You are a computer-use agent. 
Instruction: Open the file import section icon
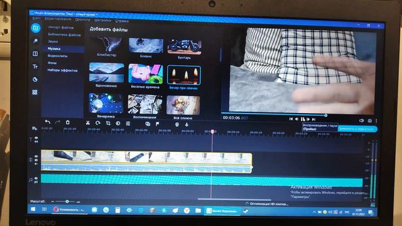coord(35,28)
